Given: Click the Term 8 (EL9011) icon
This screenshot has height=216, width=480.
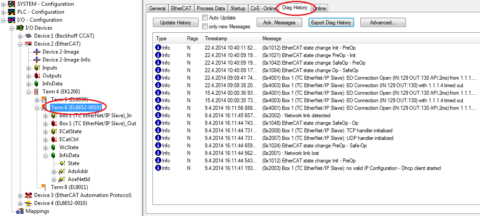Looking at the screenshot, I should [x=44, y=187].
